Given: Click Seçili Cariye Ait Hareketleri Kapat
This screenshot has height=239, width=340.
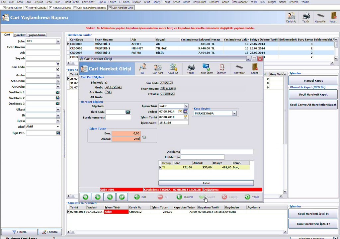Looking at the screenshot, I should pos(313,105).
